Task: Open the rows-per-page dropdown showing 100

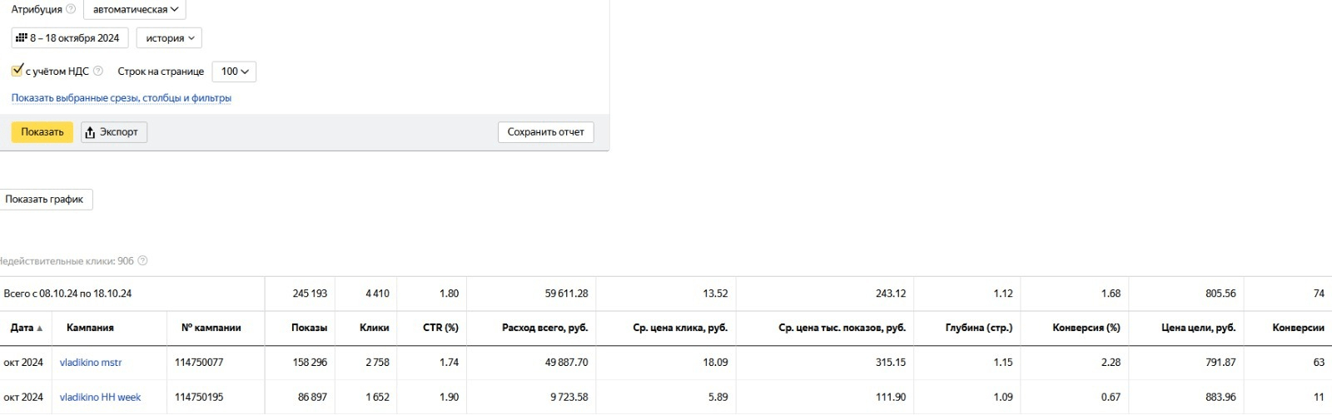Action: click(x=234, y=72)
